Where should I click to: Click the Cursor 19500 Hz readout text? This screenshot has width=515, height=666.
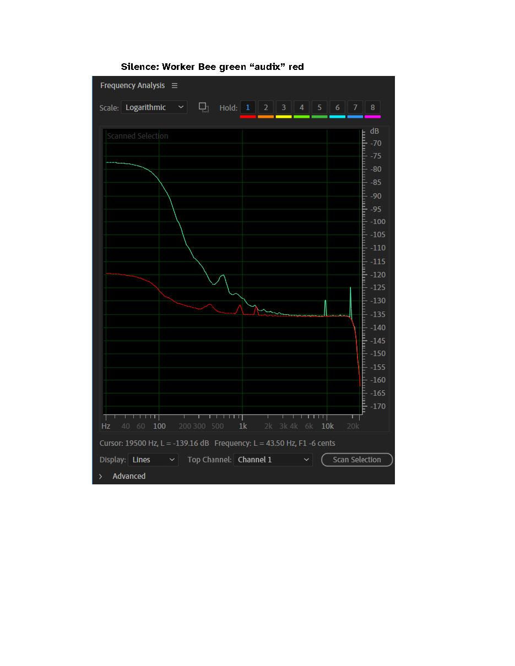click(154, 443)
